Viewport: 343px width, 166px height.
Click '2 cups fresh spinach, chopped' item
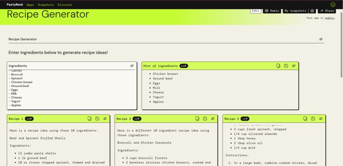coord(260,129)
